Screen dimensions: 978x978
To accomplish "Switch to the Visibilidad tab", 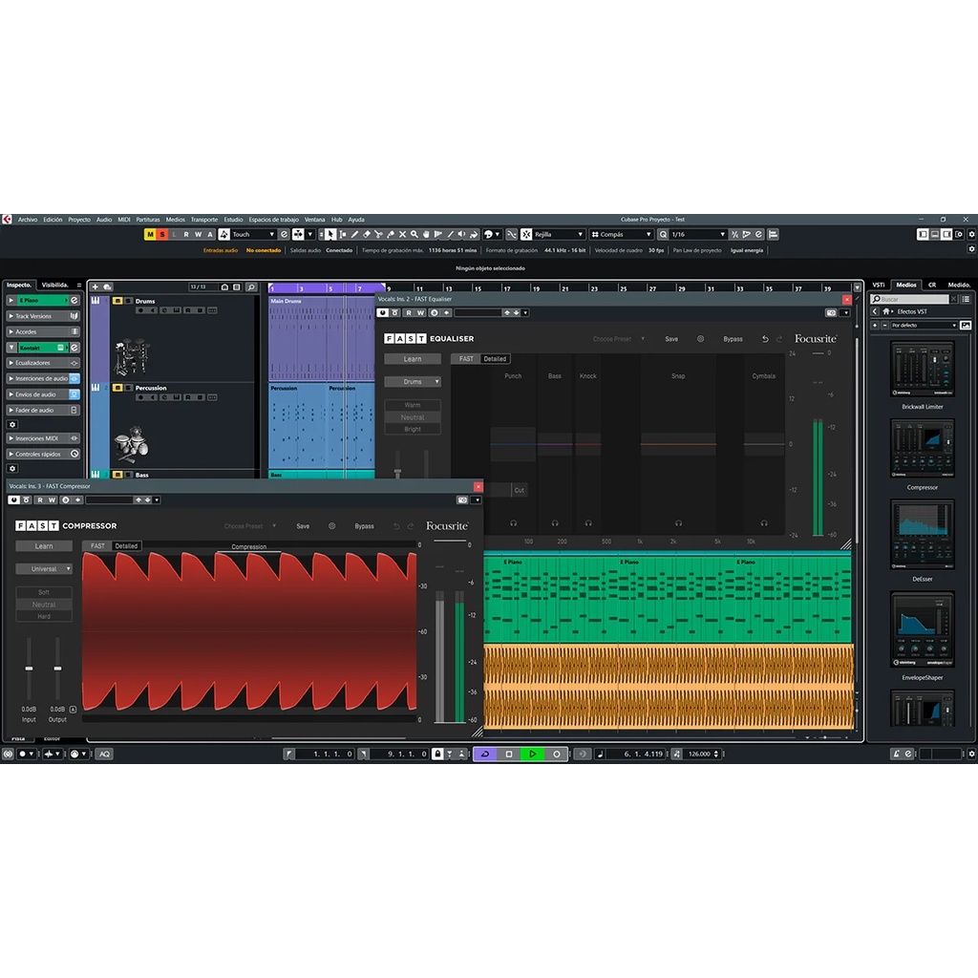I will tap(54, 285).
